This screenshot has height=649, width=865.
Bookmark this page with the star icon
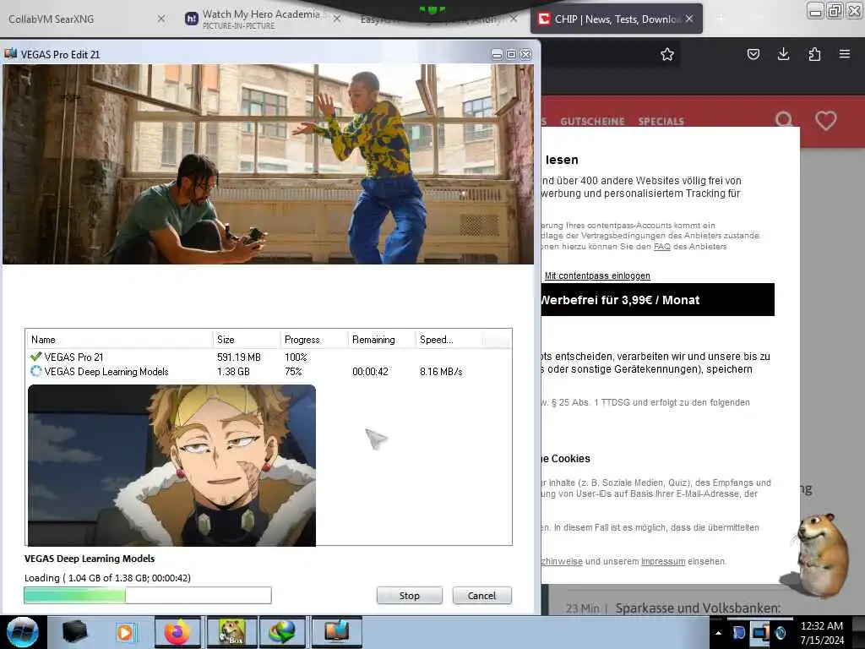pyautogui.click(x=667, y=54)
